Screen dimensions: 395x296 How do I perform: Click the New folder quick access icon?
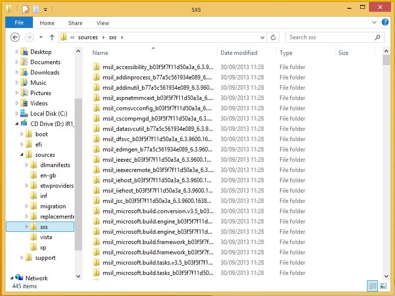click(x=36, y=9)
